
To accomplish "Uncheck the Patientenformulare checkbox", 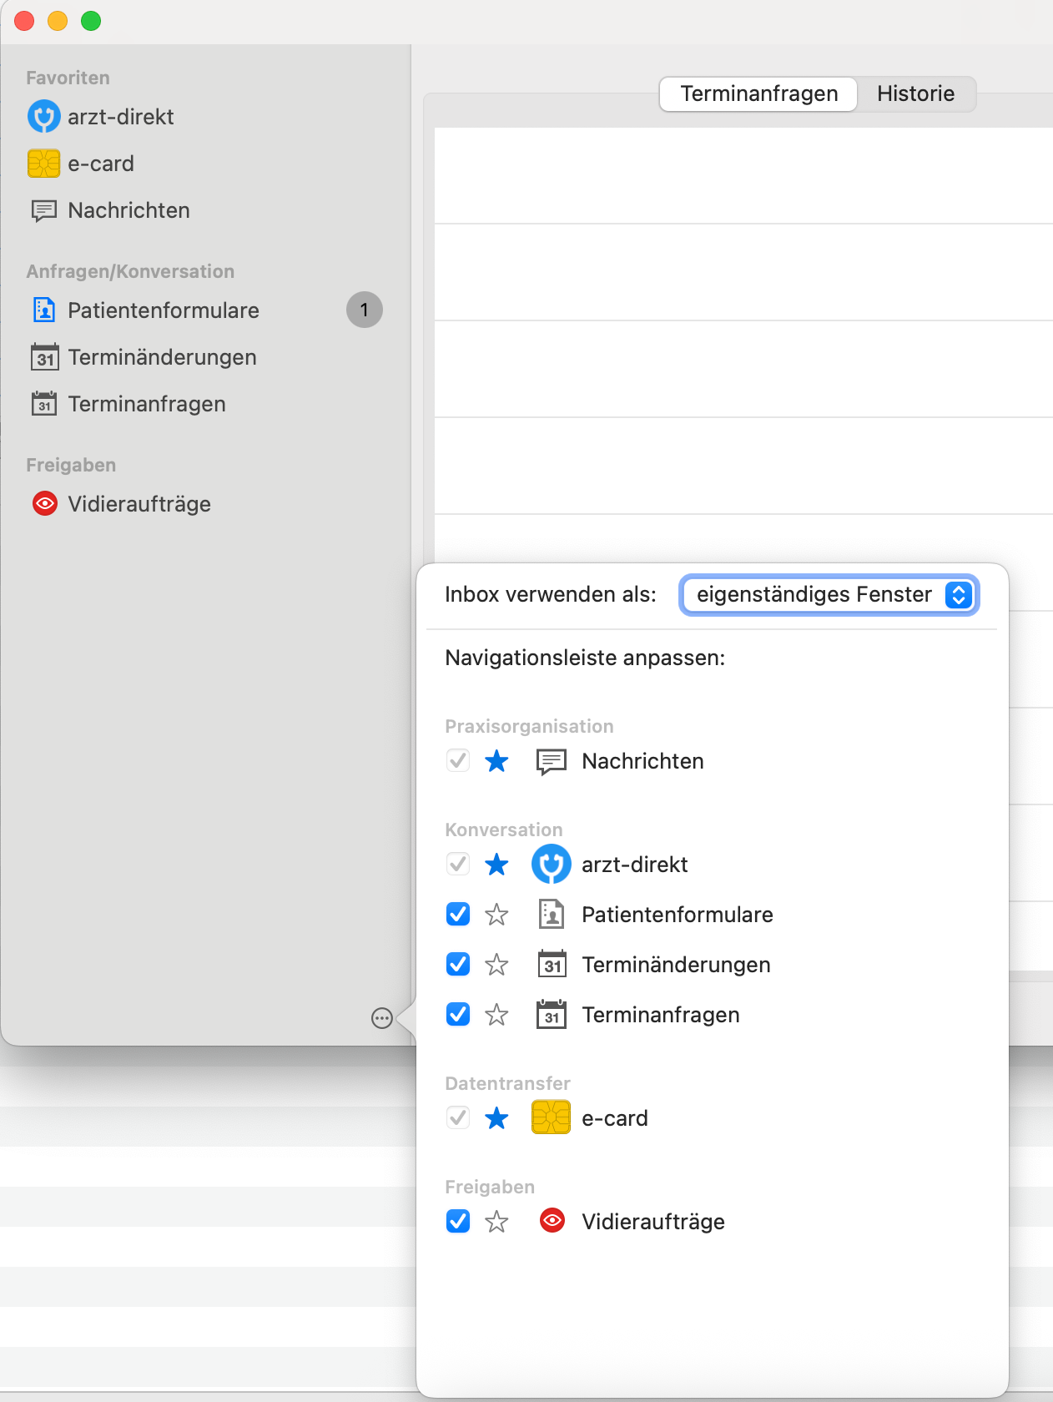I will point(458,915).
